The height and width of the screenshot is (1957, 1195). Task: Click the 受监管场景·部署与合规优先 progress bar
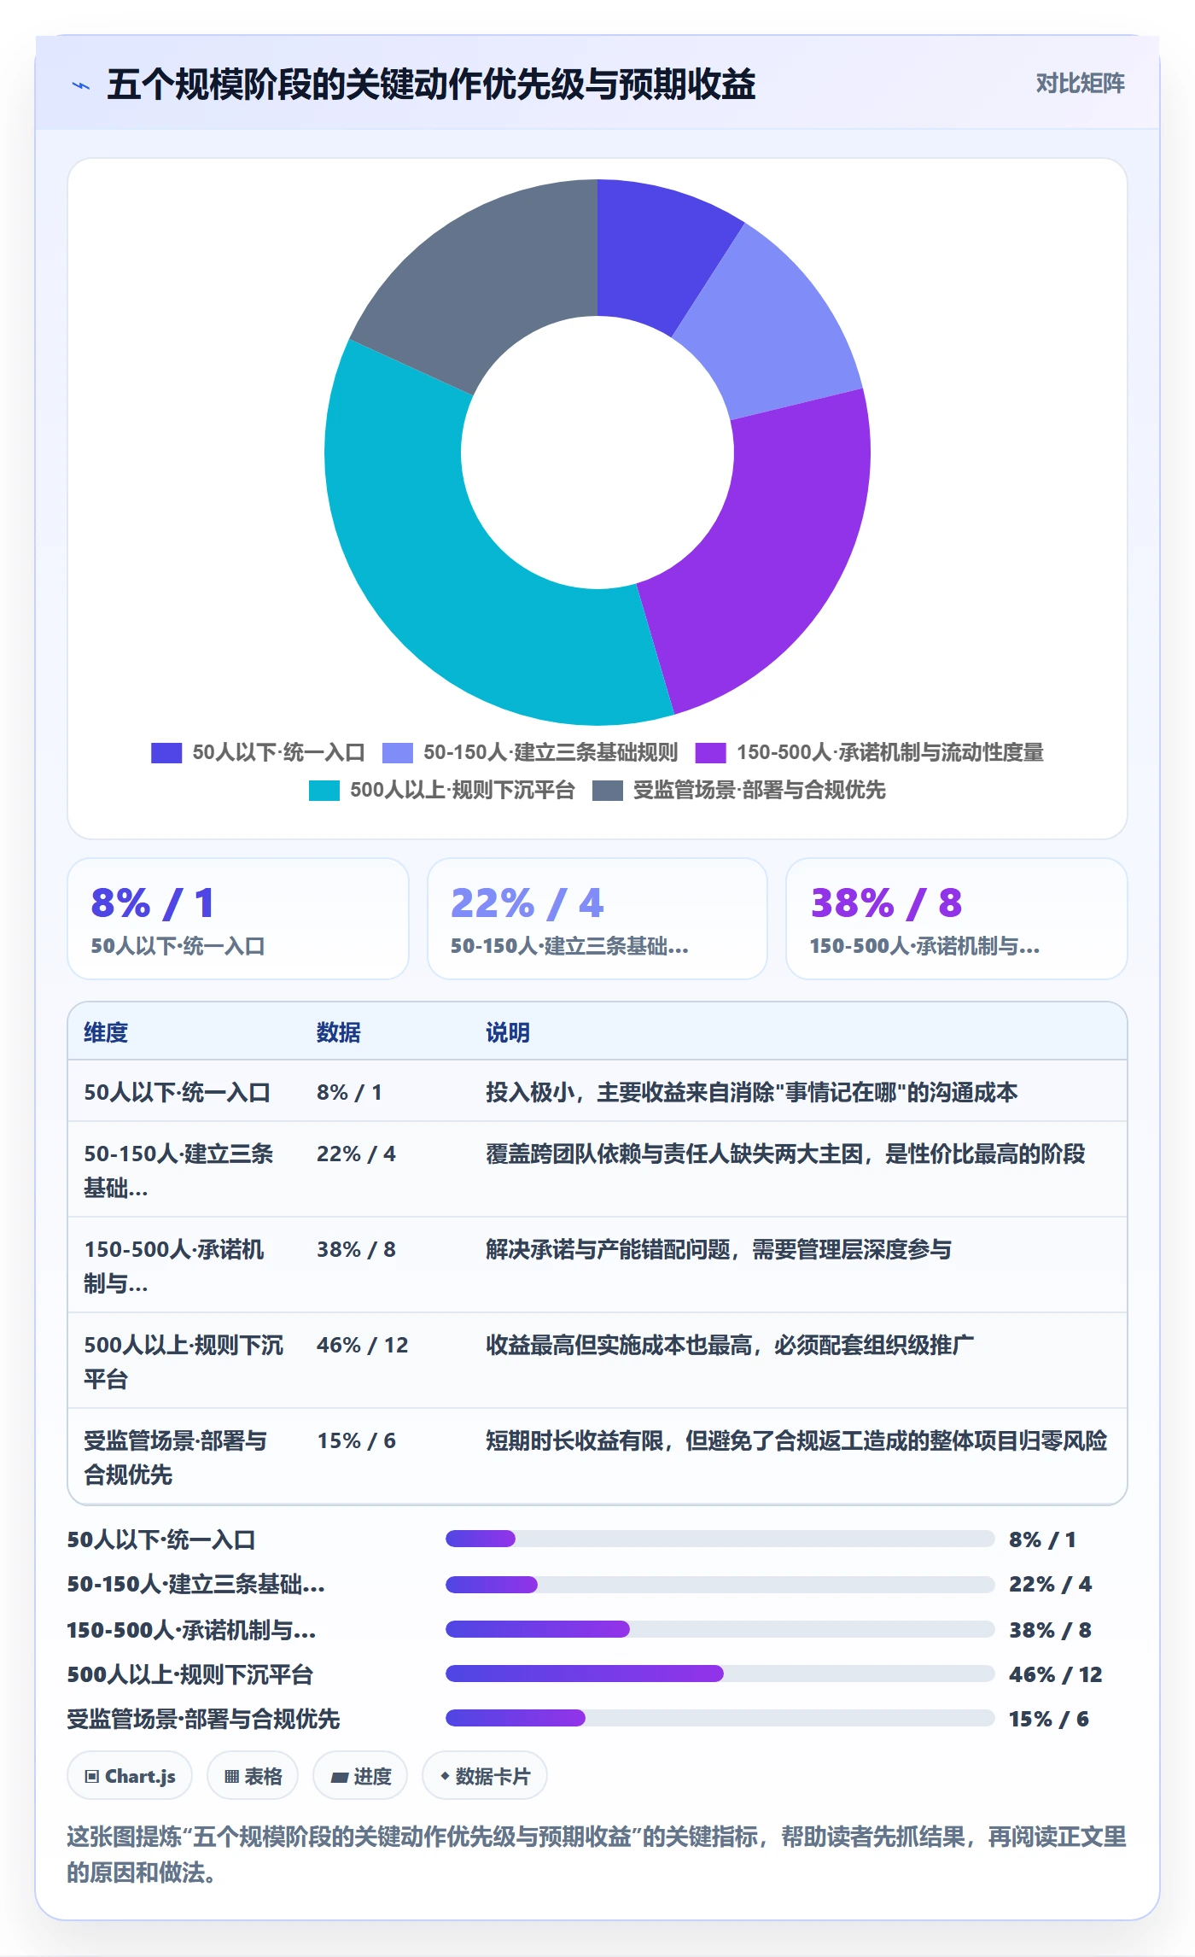click(720, 1718)
